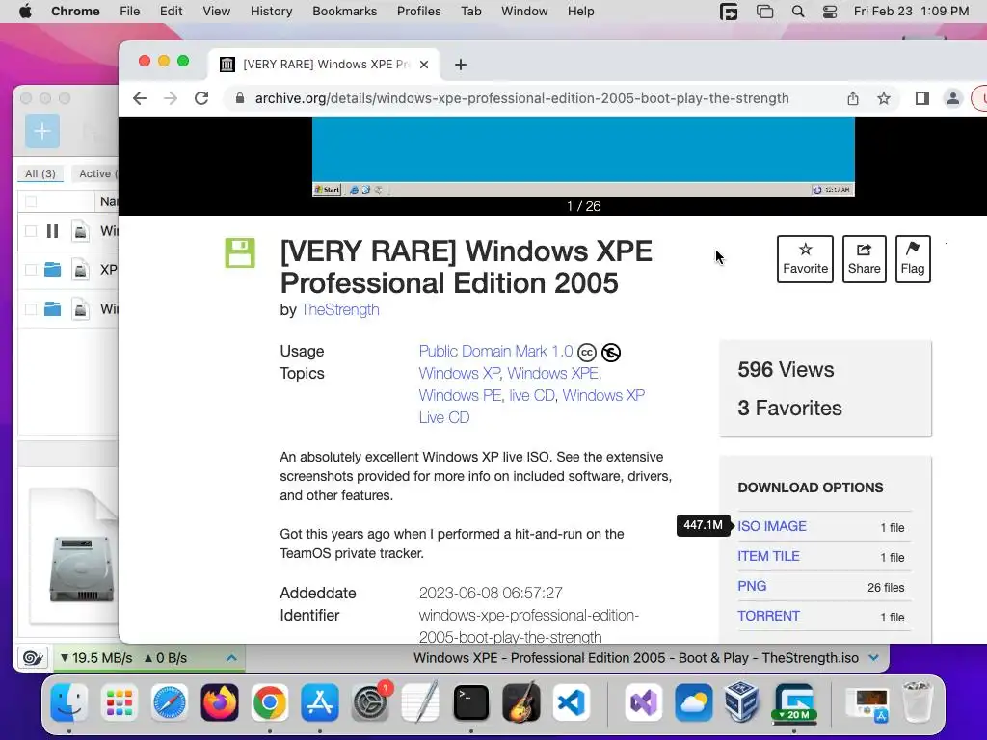The image size is (987, 740).
Task: Open the Bookmarks menu
Action: click(x=344, y=12)
